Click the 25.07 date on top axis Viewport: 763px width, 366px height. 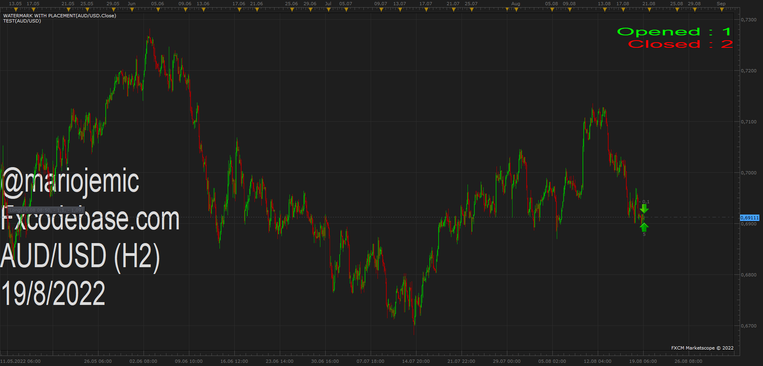pos(471,4)
